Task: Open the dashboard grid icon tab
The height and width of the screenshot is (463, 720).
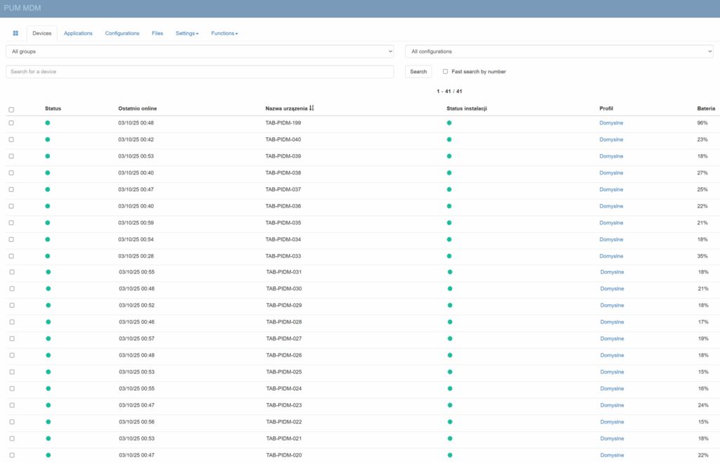Action: [x=15, y=33]
